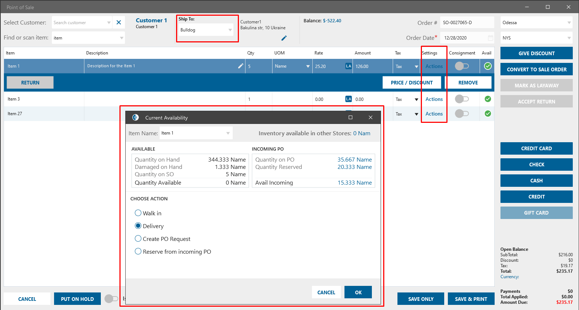
Task: Maximize the Current Availability dialog
Action: coord(350,117)
